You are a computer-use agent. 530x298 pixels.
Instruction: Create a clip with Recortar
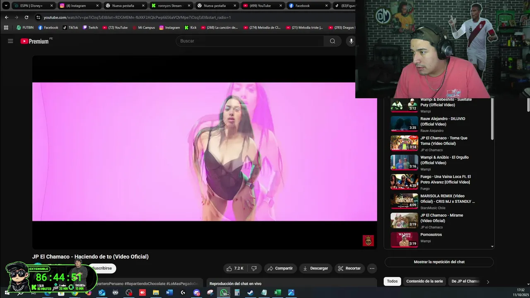349,268
